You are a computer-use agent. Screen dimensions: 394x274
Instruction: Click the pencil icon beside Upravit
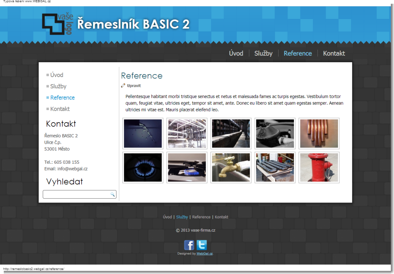pos(123,86)
